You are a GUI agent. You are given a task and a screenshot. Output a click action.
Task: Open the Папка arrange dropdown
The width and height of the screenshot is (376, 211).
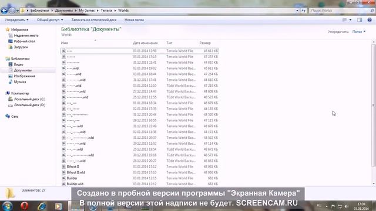[x=359, y=32]
